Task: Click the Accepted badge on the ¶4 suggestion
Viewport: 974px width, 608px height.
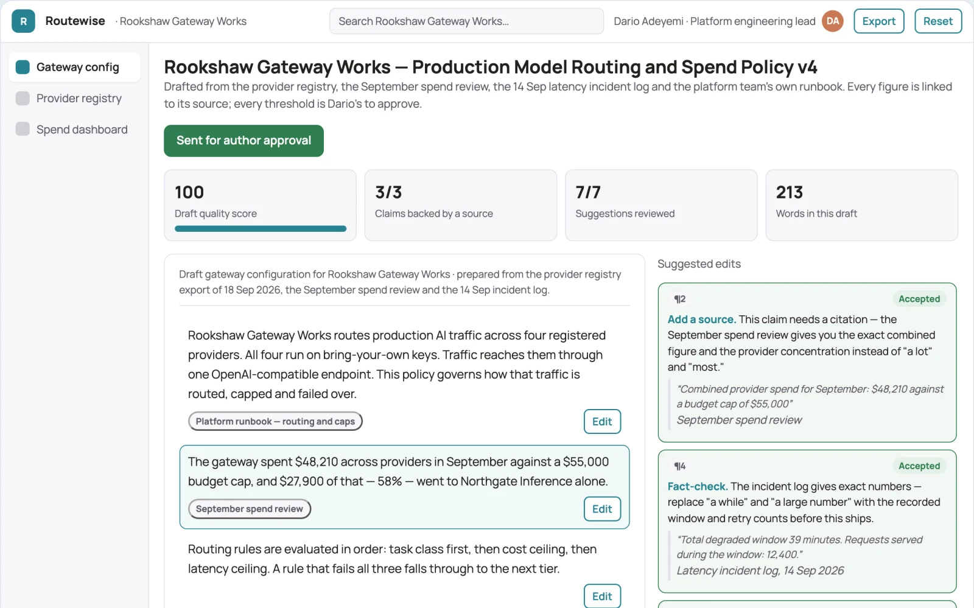Action: pyautogui.click(x=919, y=466)
